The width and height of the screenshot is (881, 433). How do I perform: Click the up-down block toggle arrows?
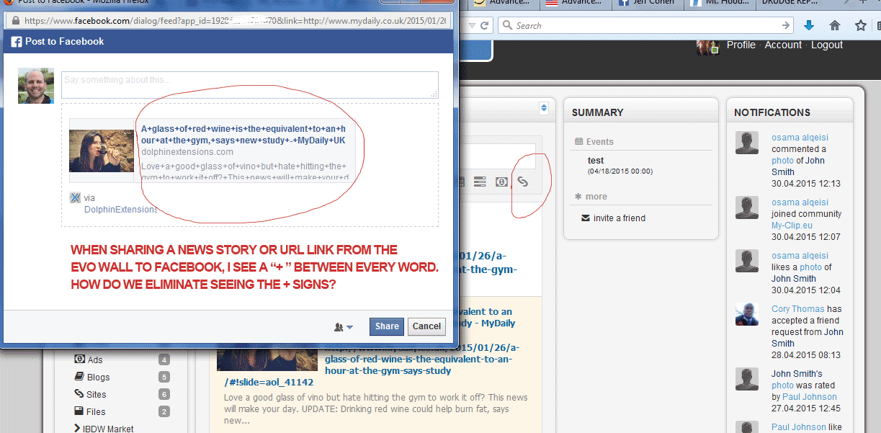coord(544,108)
